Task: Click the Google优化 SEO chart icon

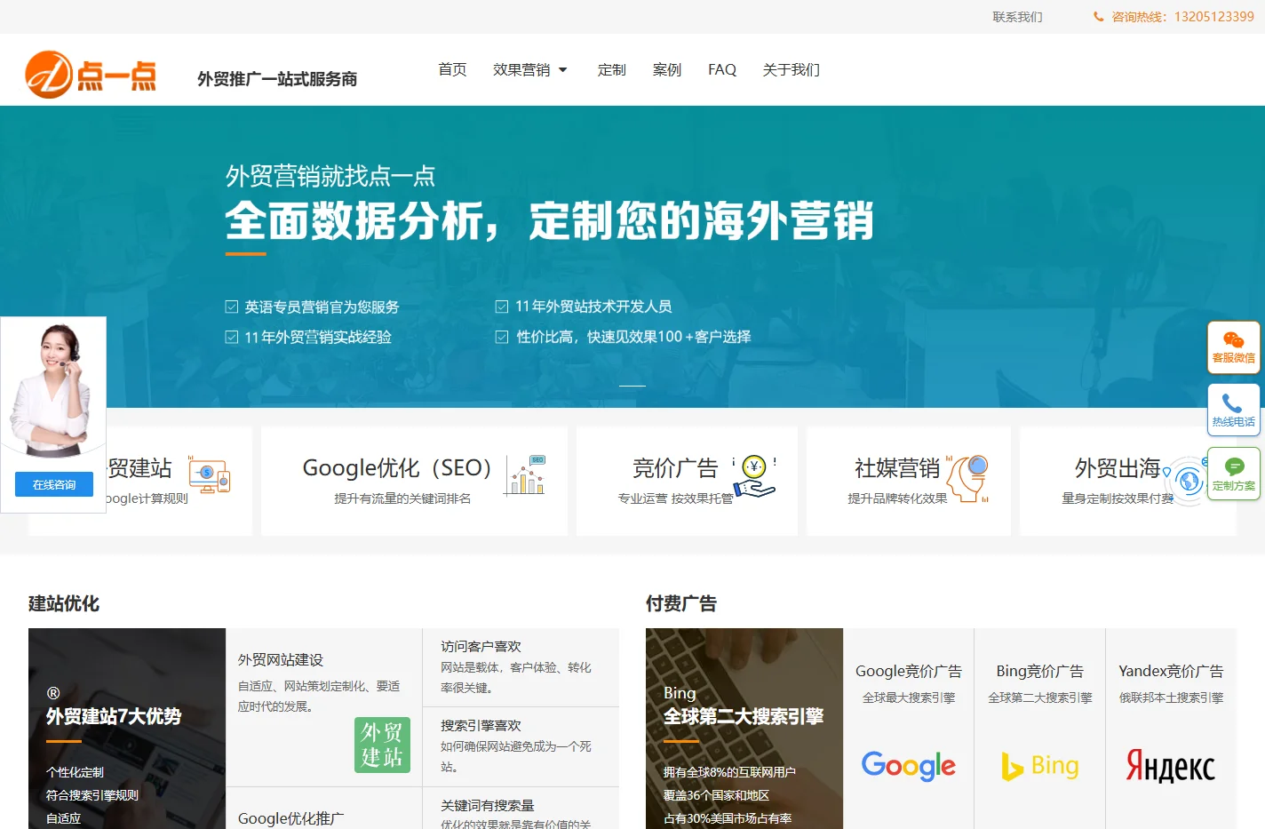Action: [525, 475]
